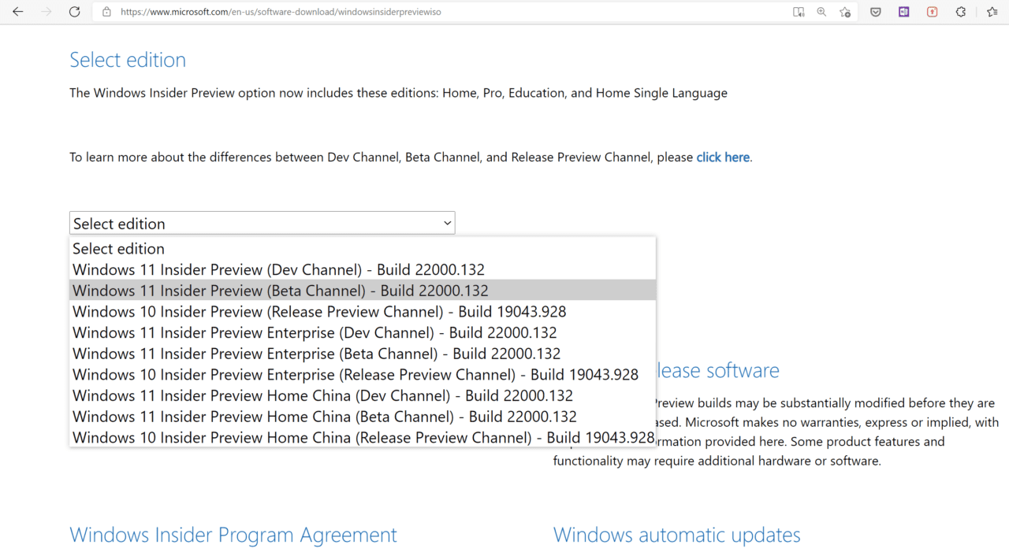The height and width of the screenshot is (556, 1009).
Task: Follow the 'click here' channel differences link
Action: coord(723,158)
